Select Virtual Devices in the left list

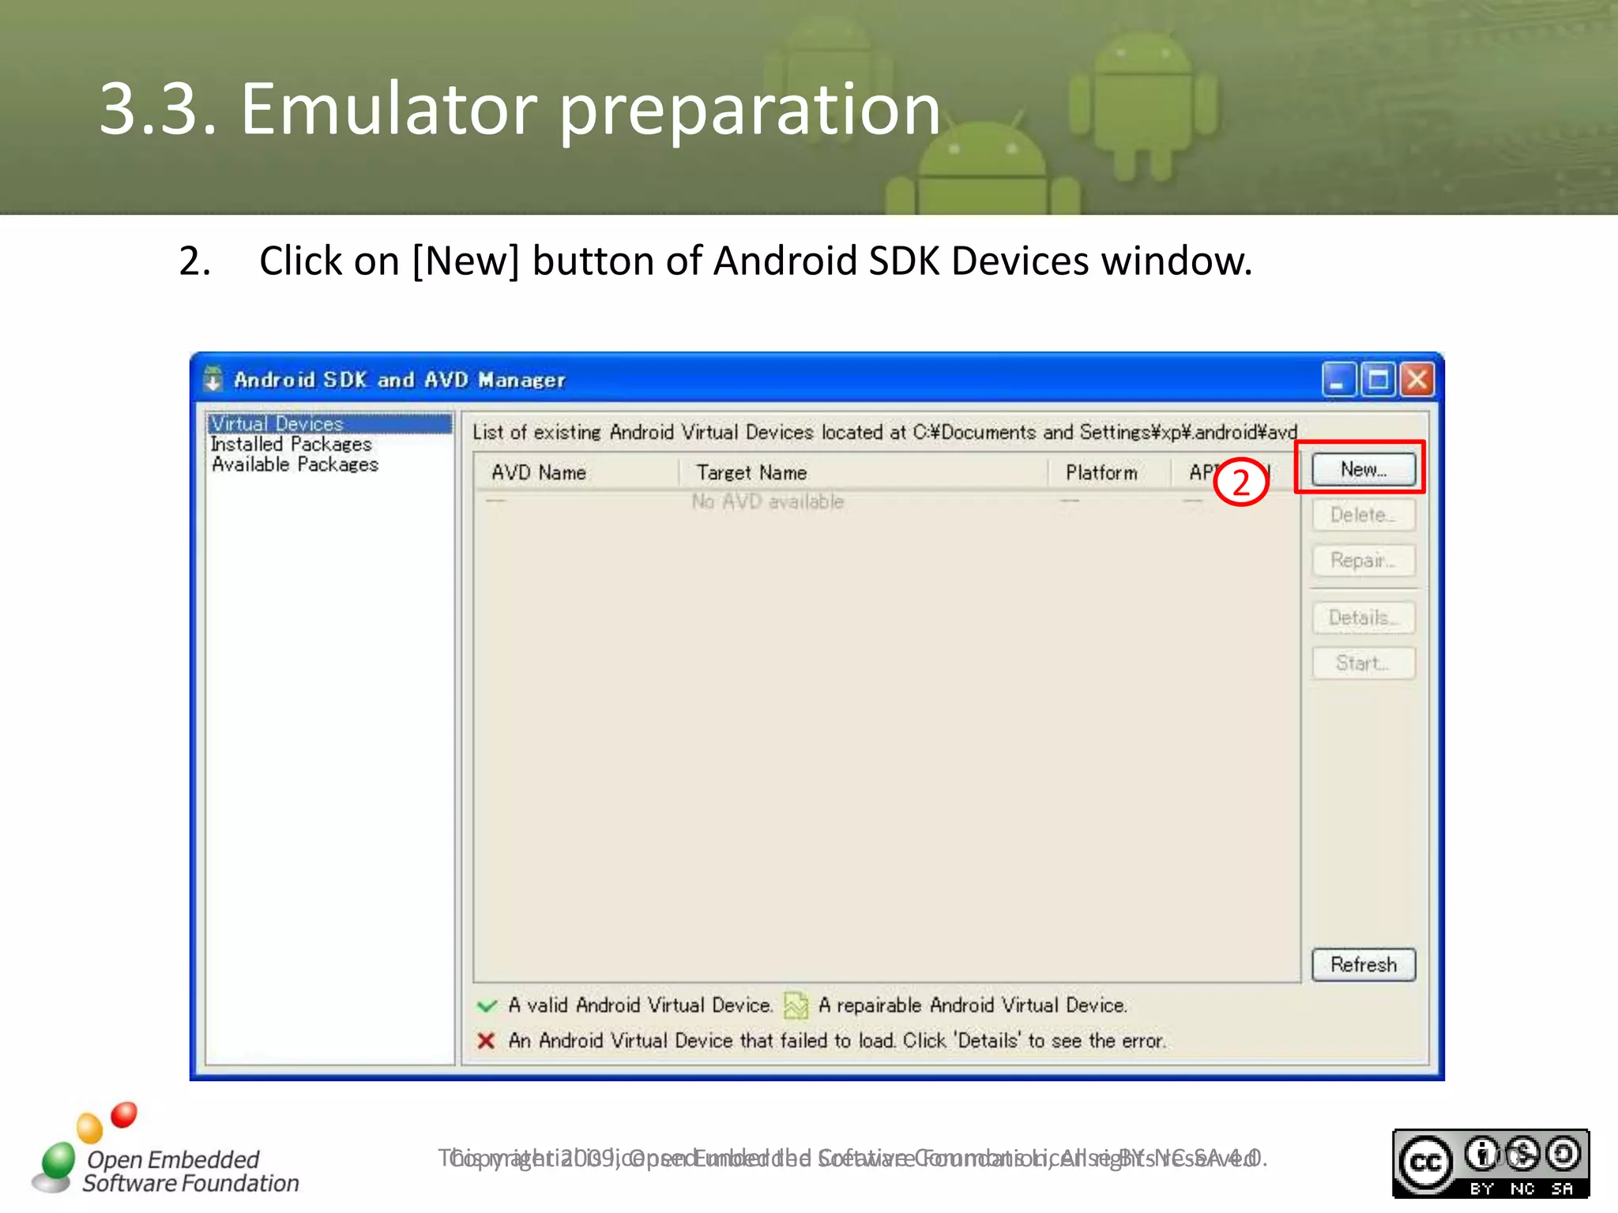pos(329,423)
